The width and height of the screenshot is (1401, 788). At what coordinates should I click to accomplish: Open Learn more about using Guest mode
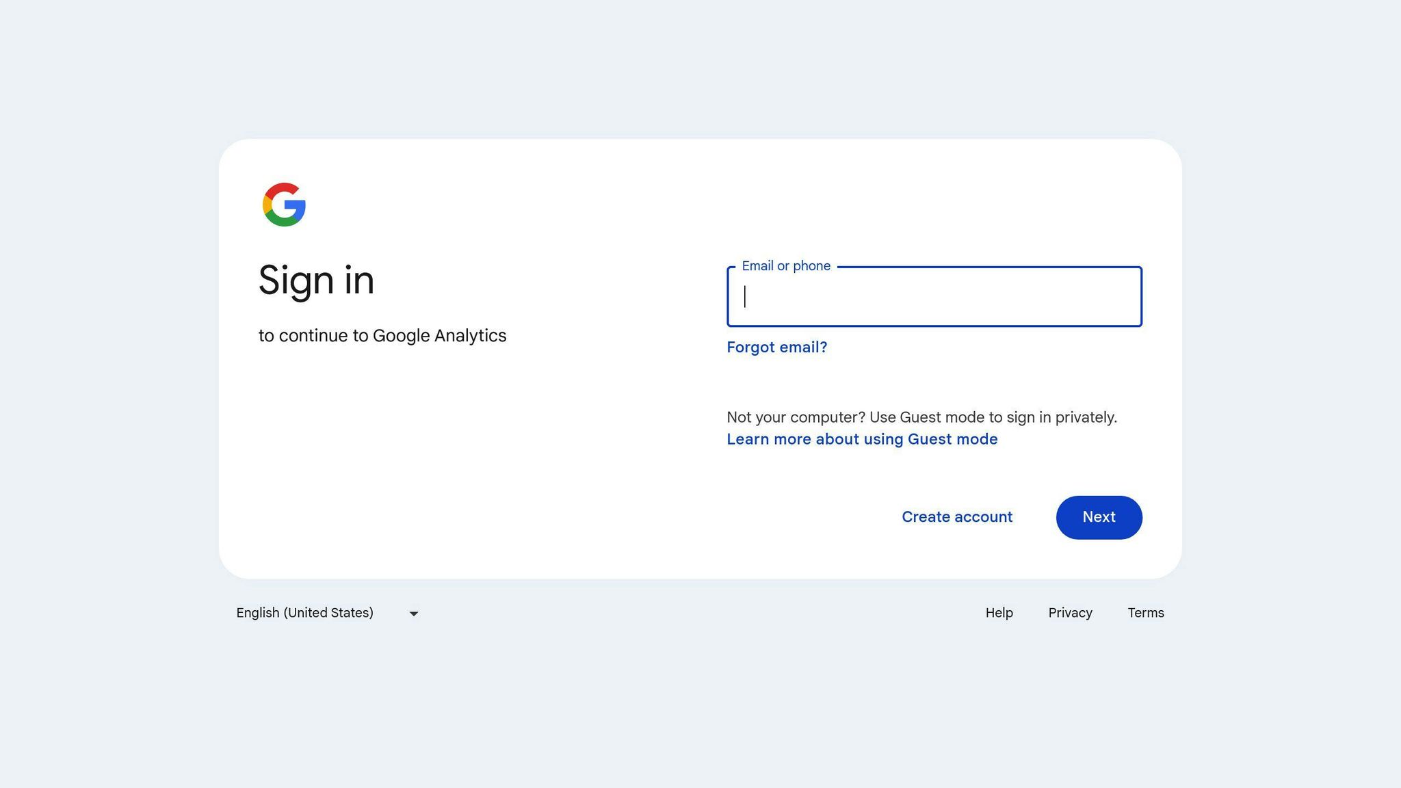point(862,439)
